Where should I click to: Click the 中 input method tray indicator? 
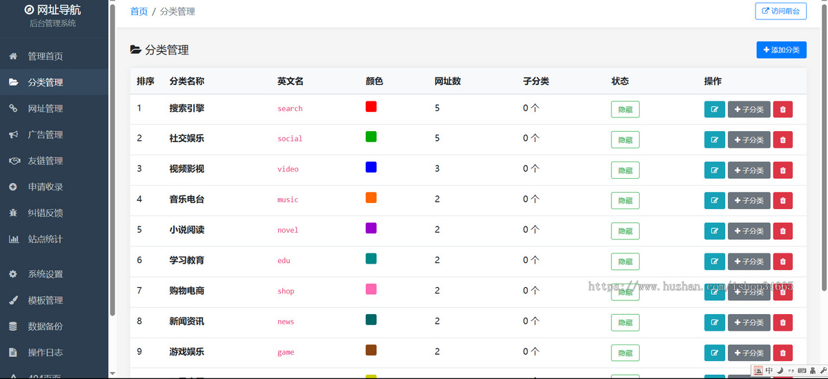pyautogui.click(x=769, y=371)
